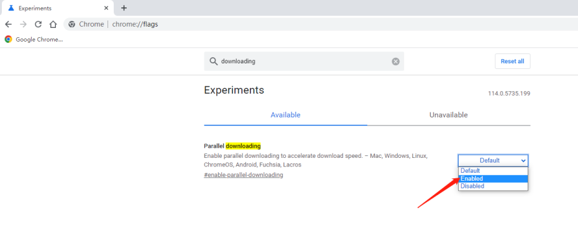Click the Experiments heading
The width and height of the screenshot is (578, 233).
point(234,90)
